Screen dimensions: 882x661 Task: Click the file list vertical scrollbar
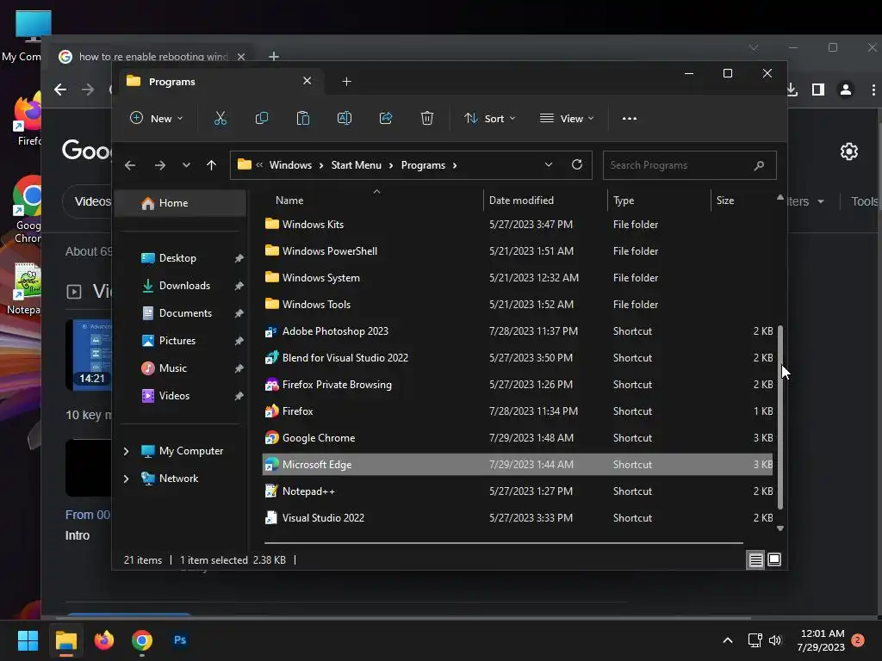coord(780,417)
